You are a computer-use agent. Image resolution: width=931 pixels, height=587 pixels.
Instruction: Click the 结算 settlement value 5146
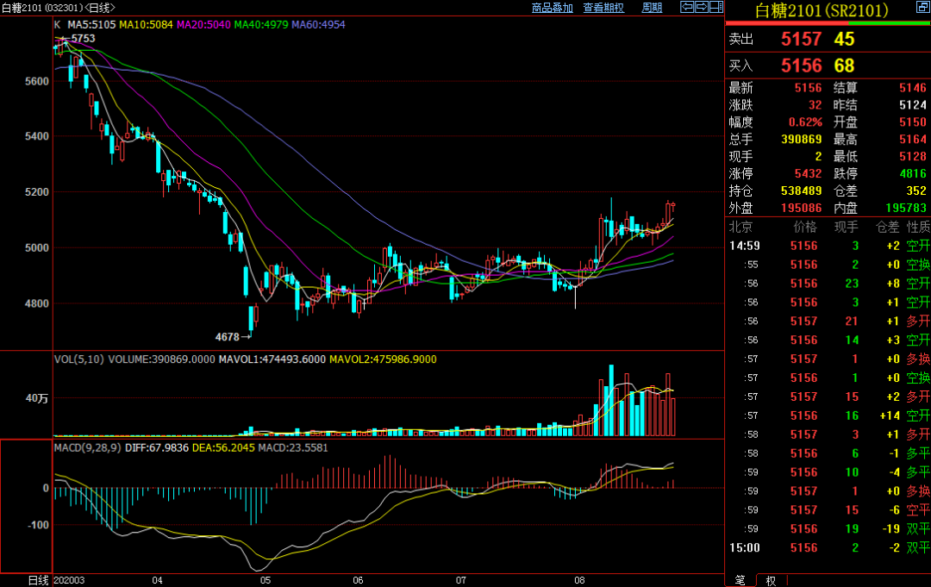913,88
